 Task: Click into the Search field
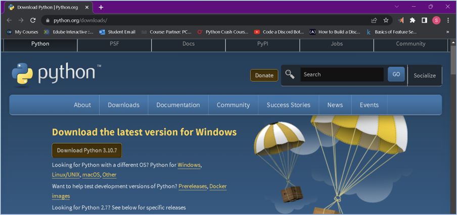tap(342, 75)
